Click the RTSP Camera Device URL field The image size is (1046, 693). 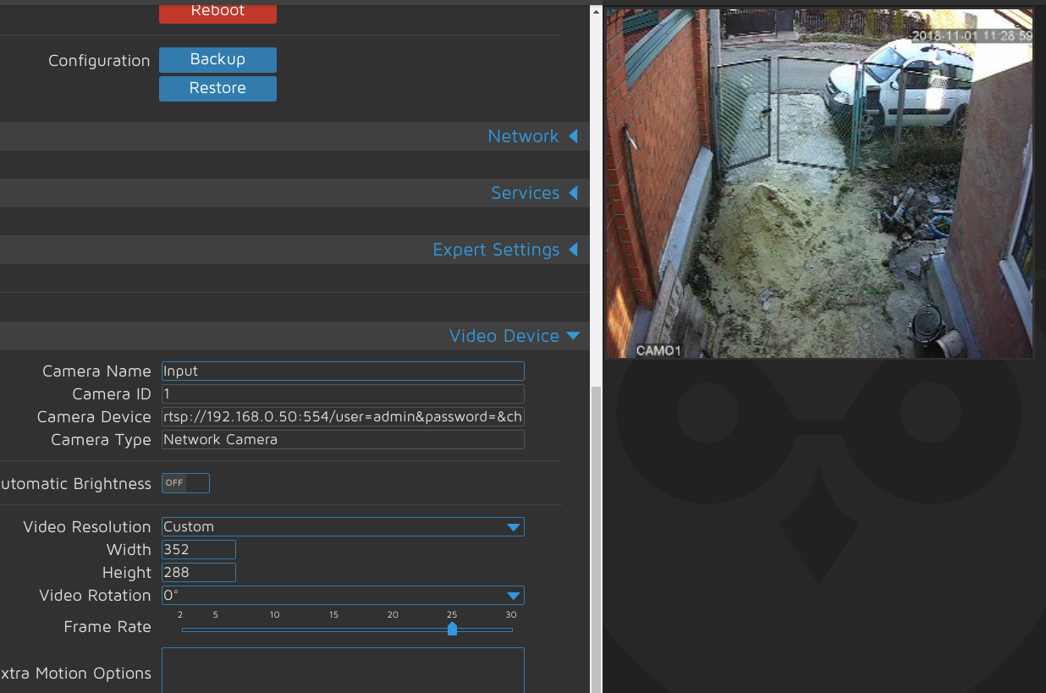pyautogui.click(x=342, y=416)
